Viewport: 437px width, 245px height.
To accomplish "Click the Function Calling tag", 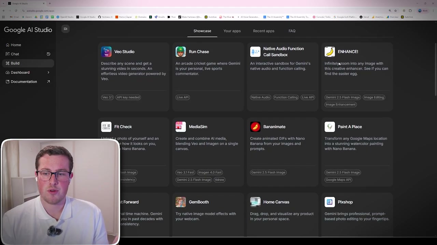I will click(286, 97).
